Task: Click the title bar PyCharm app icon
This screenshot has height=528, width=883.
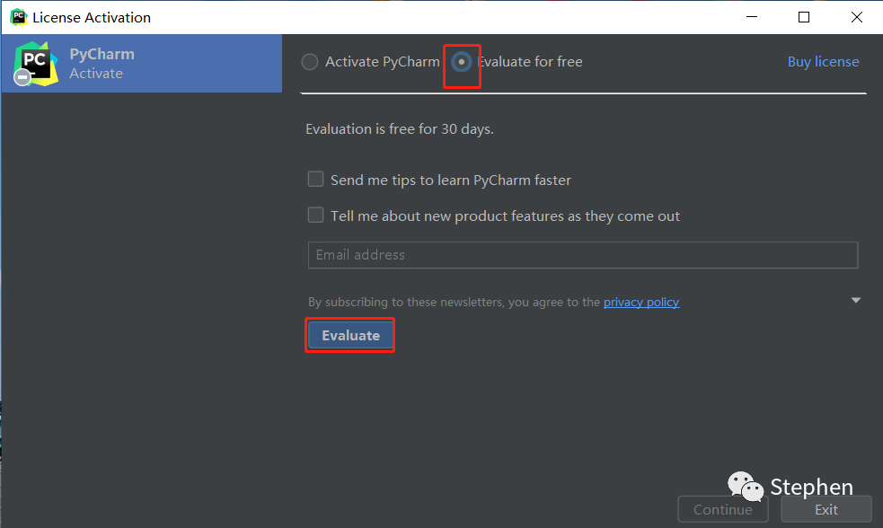Action: tap(19, 17)
